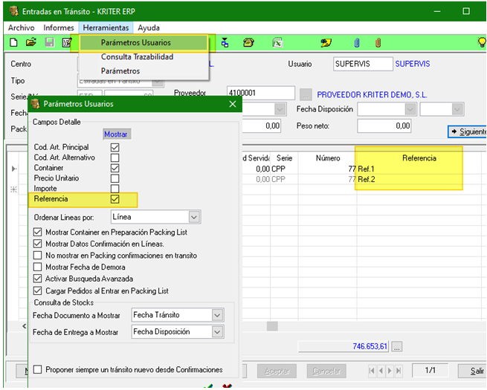Enable Cod. Art. Alternativo checkbox
The height and width of the screenshot is (390, 487).
pyautogui.click(x=115, y=157)
